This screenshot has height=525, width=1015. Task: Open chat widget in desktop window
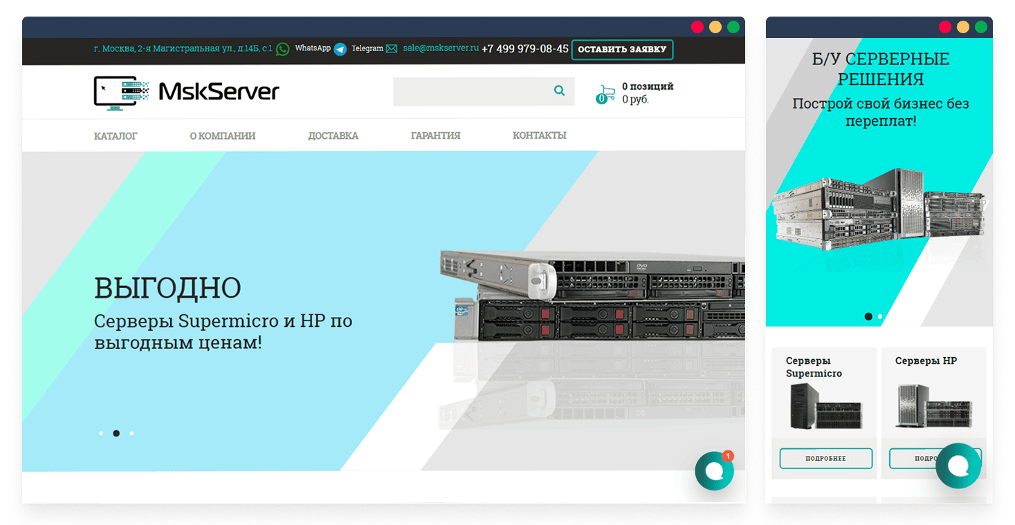pyautogui.click(x=714, y=471)
